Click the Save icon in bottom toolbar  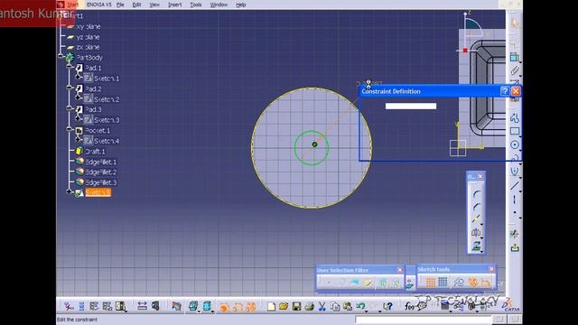point(296,306)
